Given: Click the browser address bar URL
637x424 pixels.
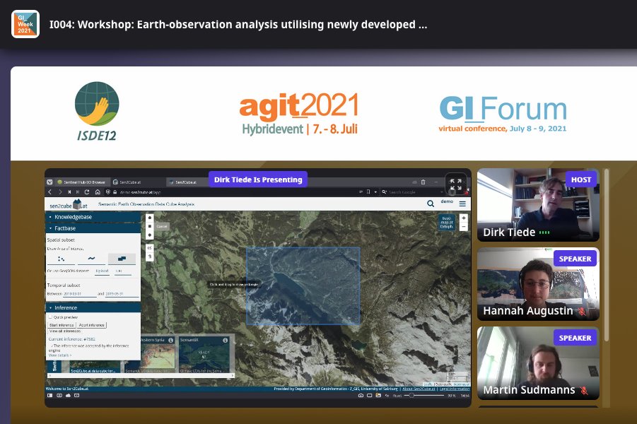Looking at the screenshot, I should pos(140,192).
